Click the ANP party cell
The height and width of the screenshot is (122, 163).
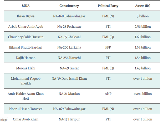(x=108, y=94)
